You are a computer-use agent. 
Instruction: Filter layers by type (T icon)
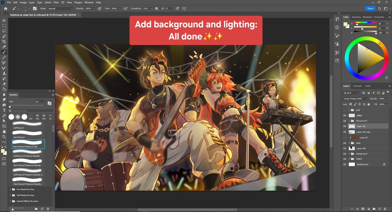[373, 93]
